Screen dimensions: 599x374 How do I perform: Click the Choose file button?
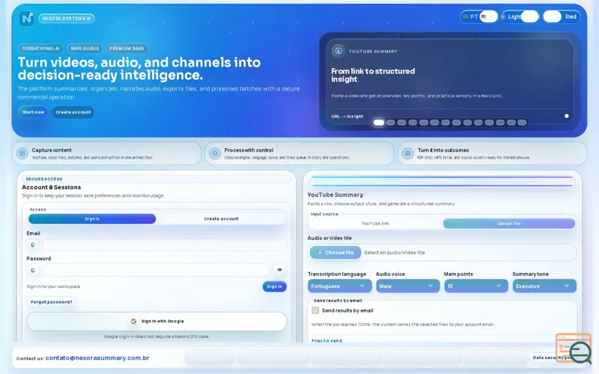(335, 252)
